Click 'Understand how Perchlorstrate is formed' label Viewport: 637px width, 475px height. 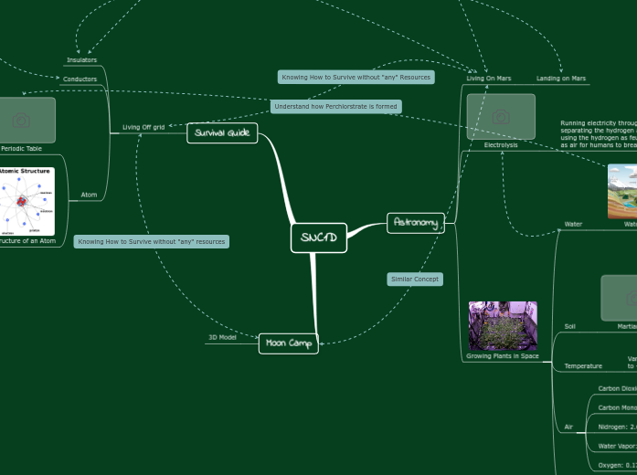coord(336,107)
